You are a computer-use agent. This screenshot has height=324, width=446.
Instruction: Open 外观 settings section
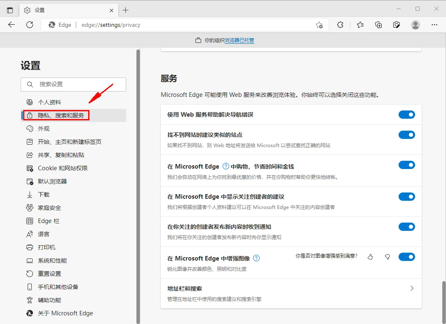[x=73, y=129]
